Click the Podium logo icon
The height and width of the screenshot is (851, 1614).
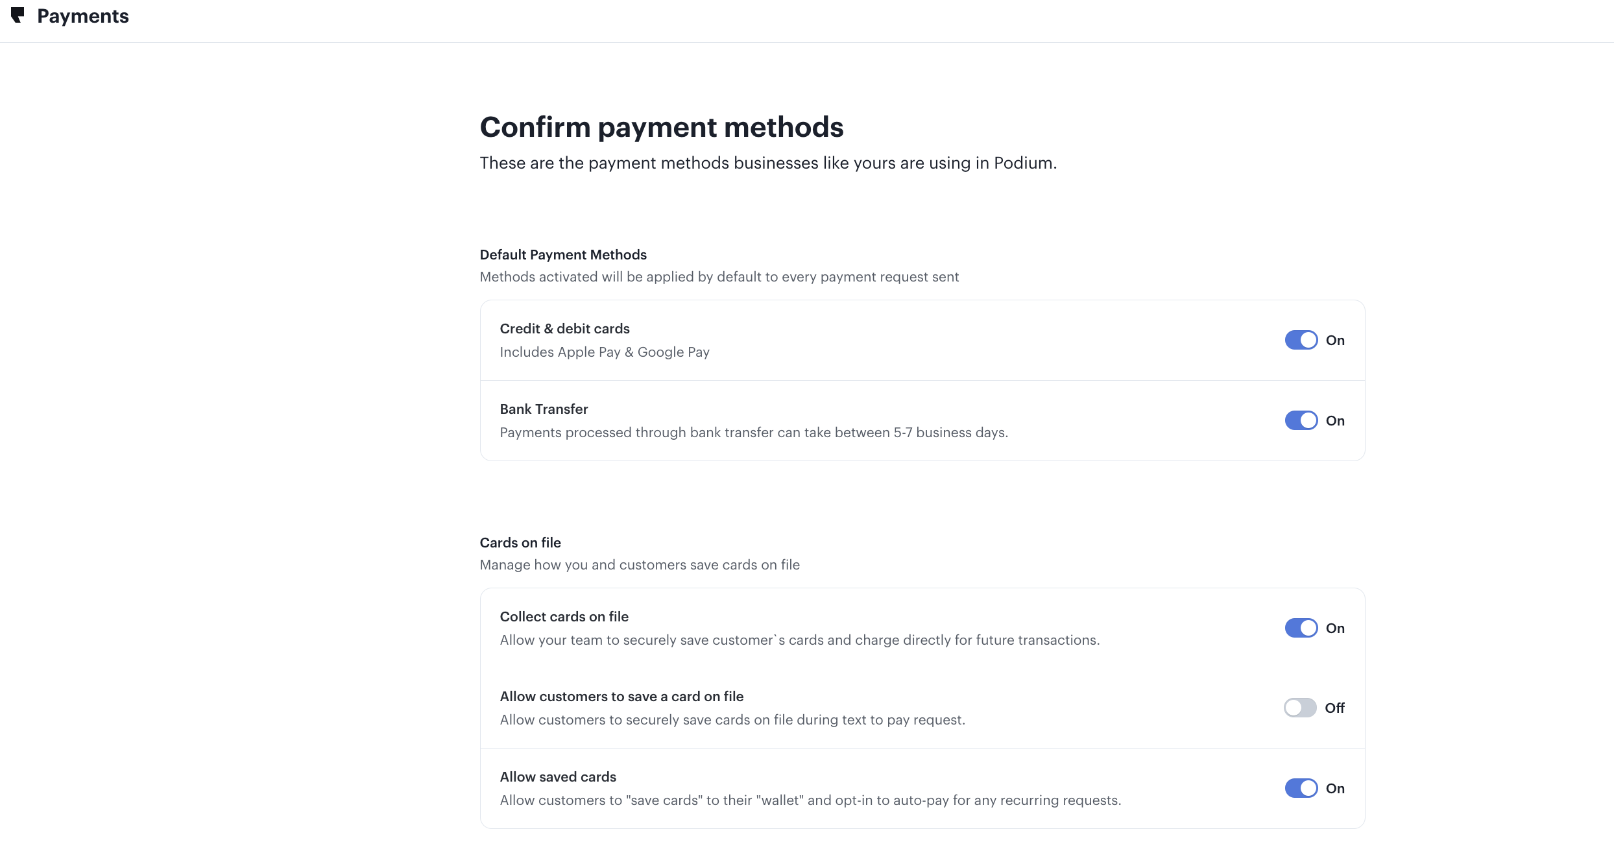coord(18,15)
